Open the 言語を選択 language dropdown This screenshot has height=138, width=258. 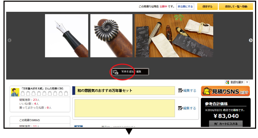coord(237,82)
